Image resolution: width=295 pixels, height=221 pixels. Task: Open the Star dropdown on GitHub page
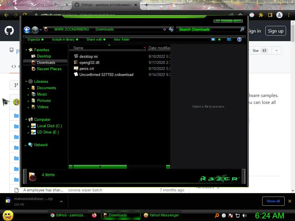276,51
